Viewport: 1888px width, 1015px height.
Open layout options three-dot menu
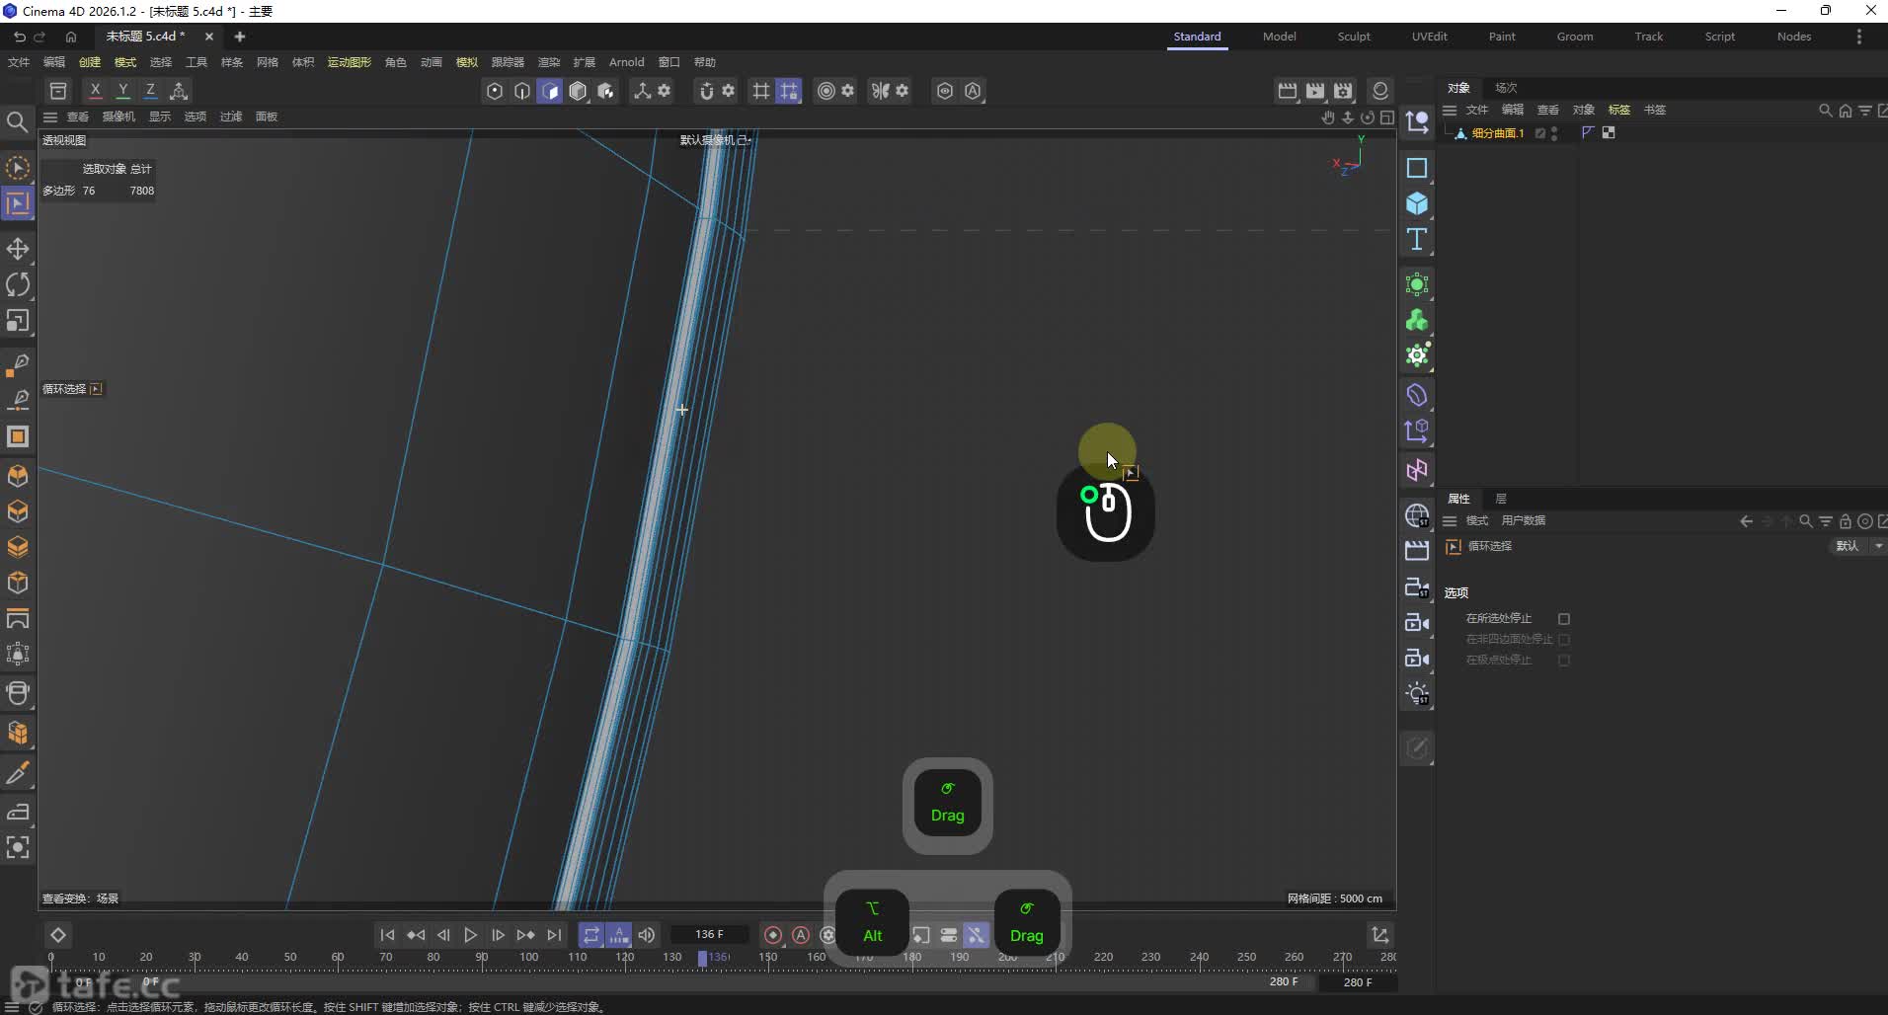1859,37
